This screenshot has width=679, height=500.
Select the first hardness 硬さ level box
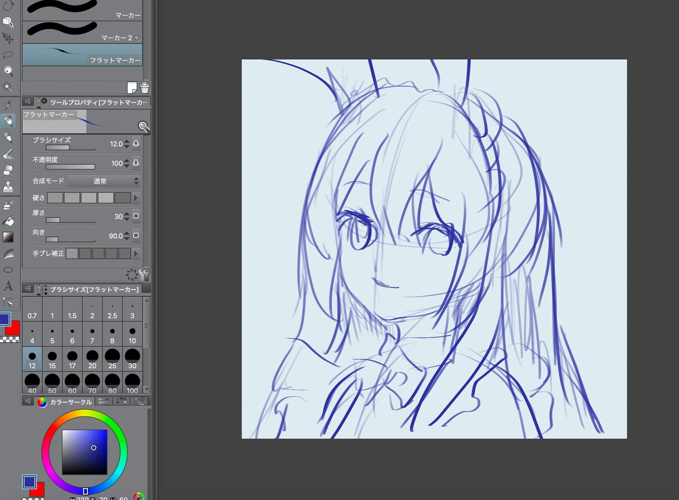click(55, 197)
